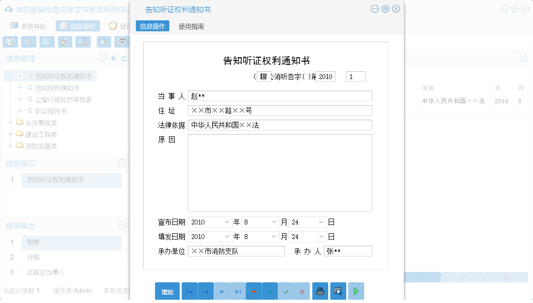Image resolution: width=533 pixels, height=303 pixels.
Task: Click the monitor/display icon in the top toolbar
Action: 83,42
